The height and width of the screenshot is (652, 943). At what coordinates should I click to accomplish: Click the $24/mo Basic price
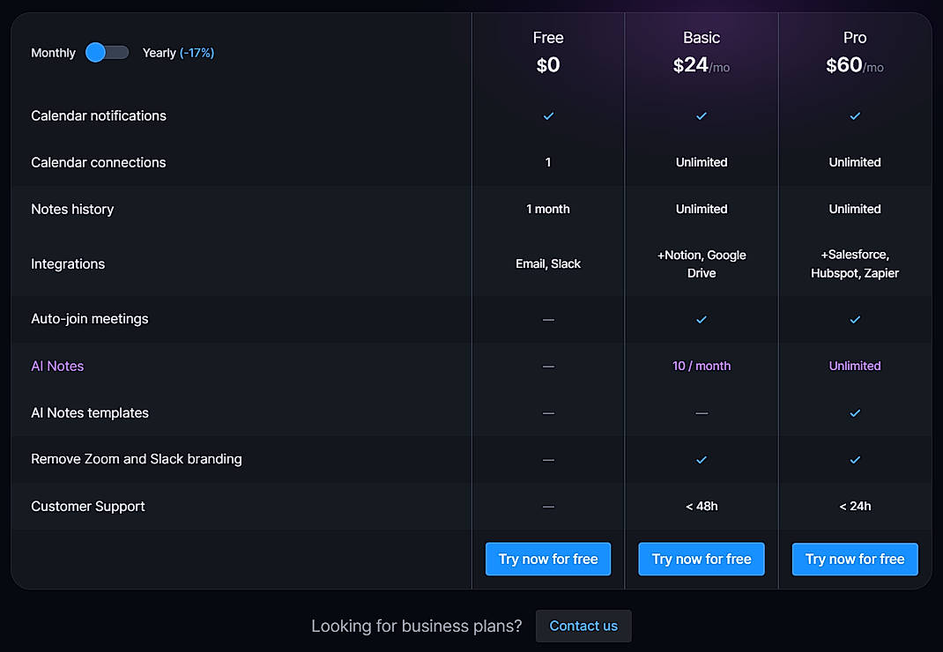click(x=702, y=65)
